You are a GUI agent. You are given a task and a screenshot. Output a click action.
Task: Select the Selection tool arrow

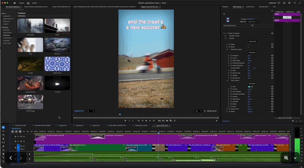tap(3, 128)
